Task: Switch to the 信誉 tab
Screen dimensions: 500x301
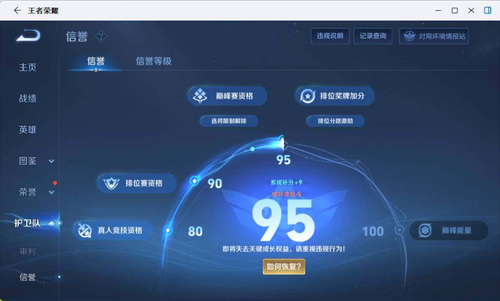Action: click(96, 61)
